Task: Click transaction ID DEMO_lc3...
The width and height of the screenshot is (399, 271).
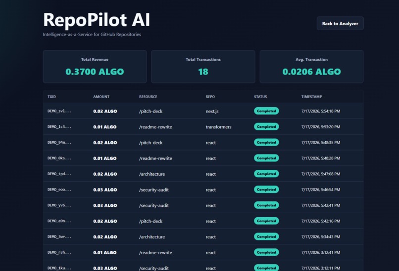Action: [59, 127]
